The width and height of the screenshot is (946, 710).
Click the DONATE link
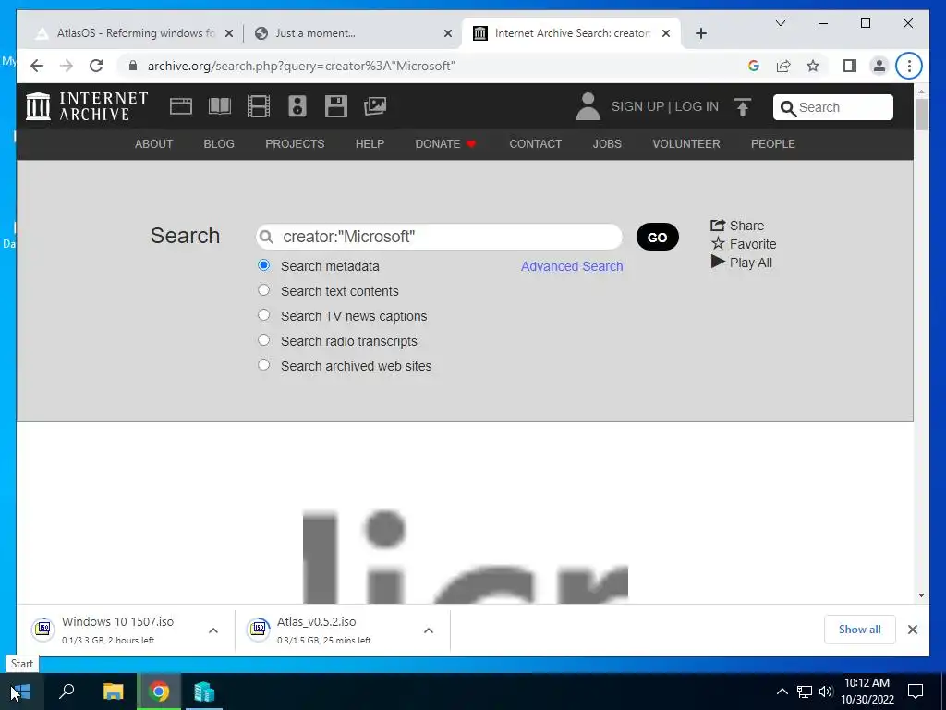445,143
